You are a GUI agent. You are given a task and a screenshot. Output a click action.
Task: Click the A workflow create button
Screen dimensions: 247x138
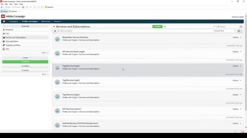(25, 66)
